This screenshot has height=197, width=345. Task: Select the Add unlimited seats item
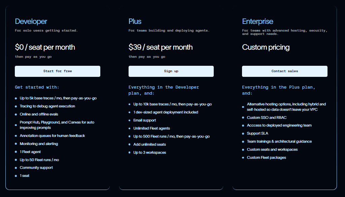[x=149, y=144]
